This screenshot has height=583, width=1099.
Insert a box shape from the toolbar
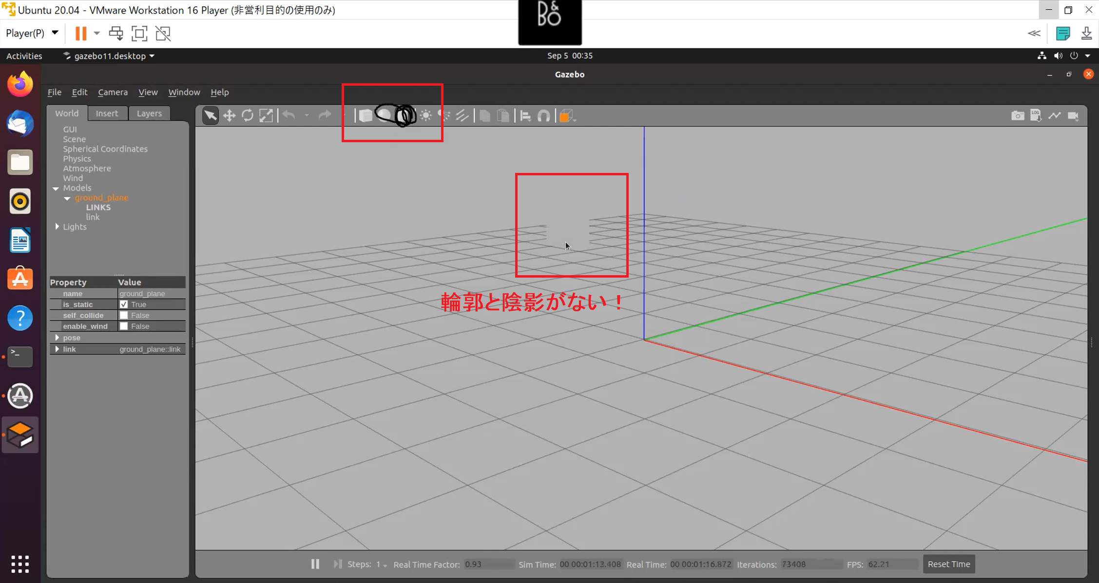(366, 115)
